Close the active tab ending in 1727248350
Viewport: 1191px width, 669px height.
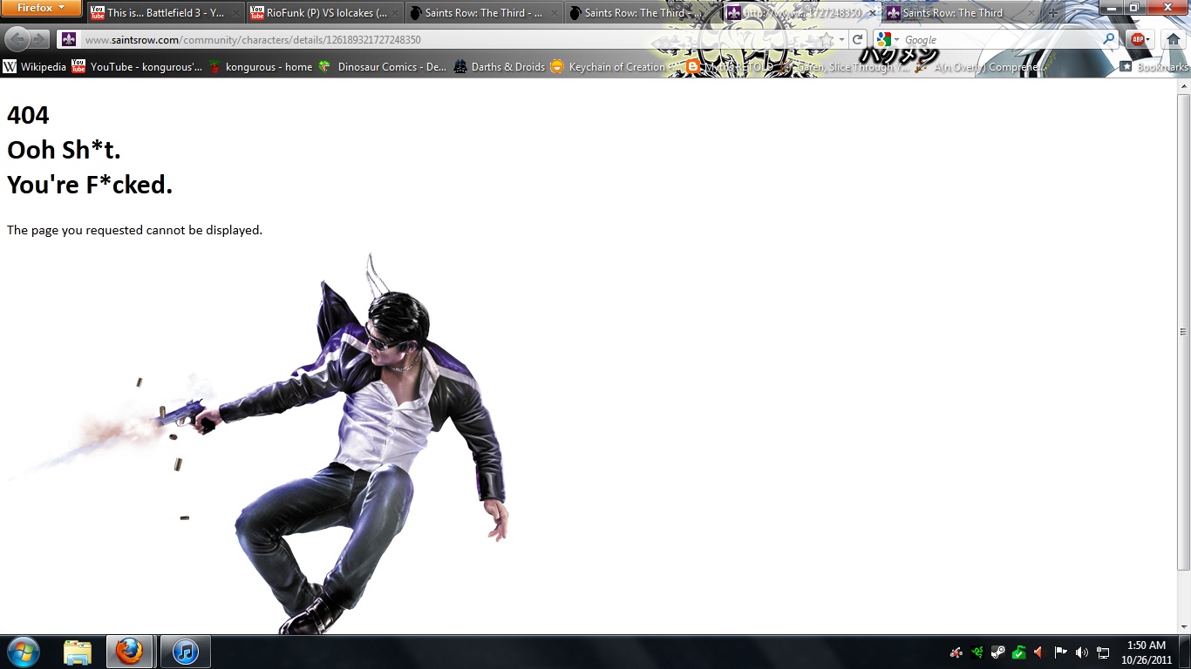click(871, 13)
